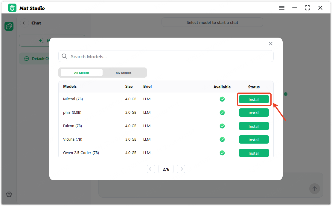The image size is (332, 206).
Task: Go back using the Chat back arrow
Action: coord(25,23)
